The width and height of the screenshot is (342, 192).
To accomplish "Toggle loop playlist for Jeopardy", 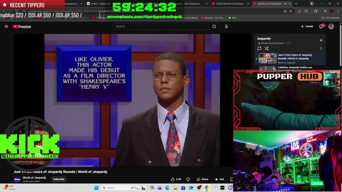I will pos(259,48).
